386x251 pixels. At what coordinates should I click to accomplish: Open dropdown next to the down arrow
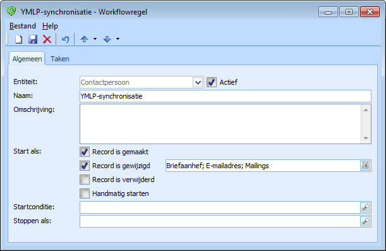click(118, 39)
